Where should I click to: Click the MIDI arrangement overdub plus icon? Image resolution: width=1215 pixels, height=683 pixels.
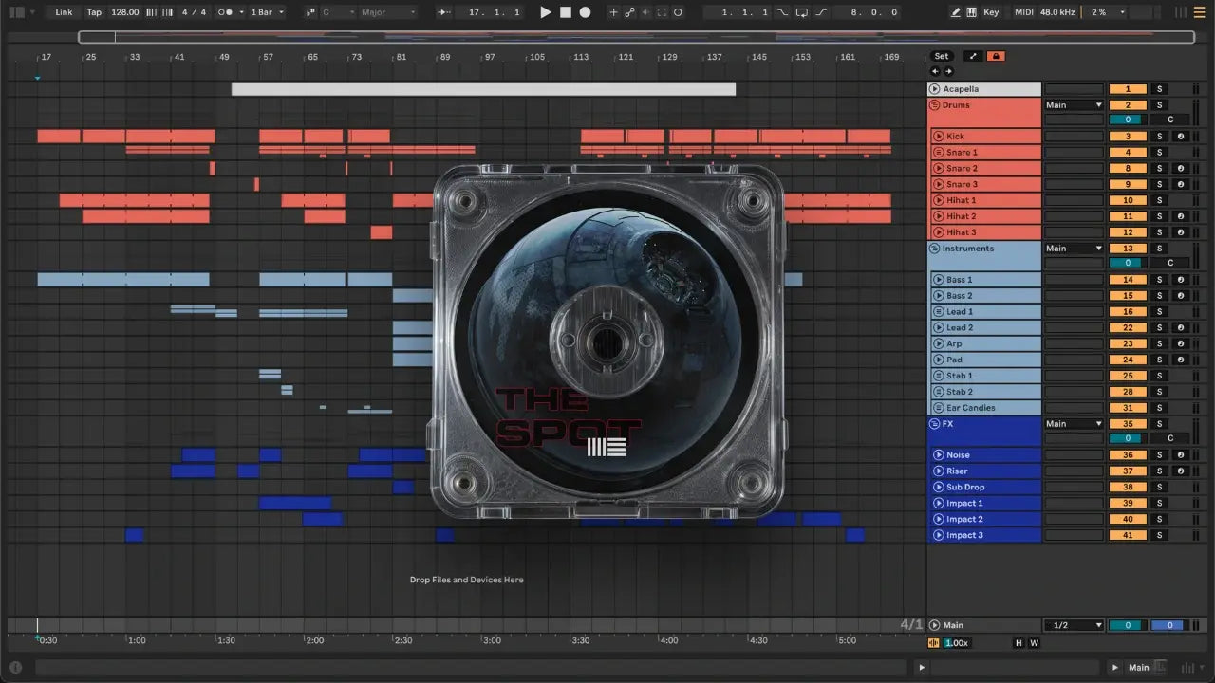tap(613, 12)
